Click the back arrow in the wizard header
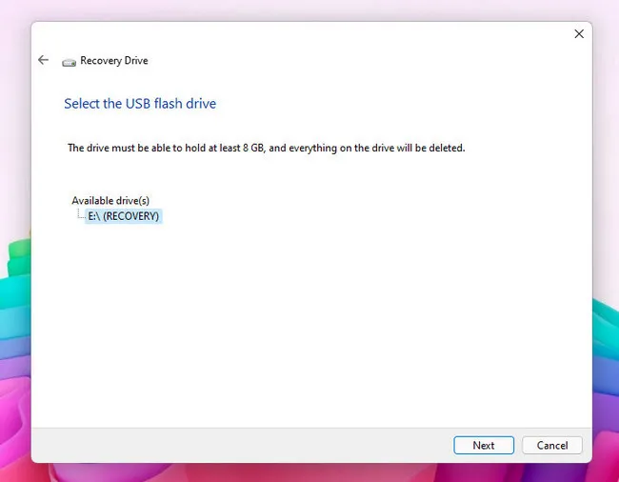 click(43, 60)
